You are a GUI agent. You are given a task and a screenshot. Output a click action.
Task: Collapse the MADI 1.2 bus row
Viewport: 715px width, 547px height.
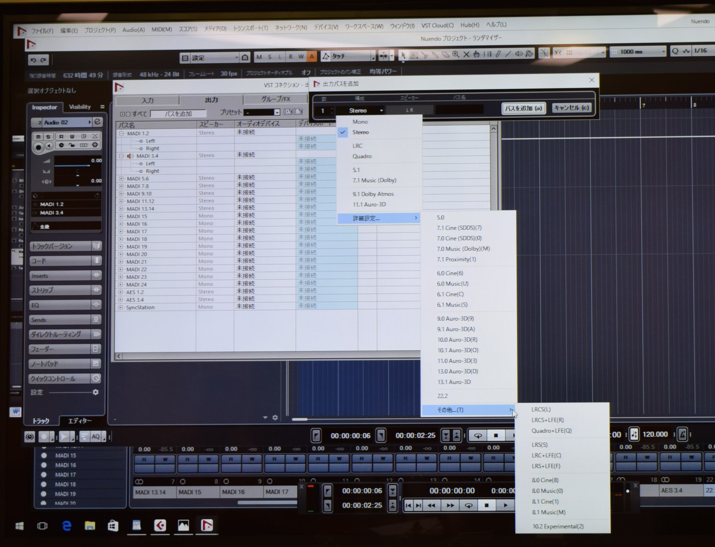(x=121, y=133)
